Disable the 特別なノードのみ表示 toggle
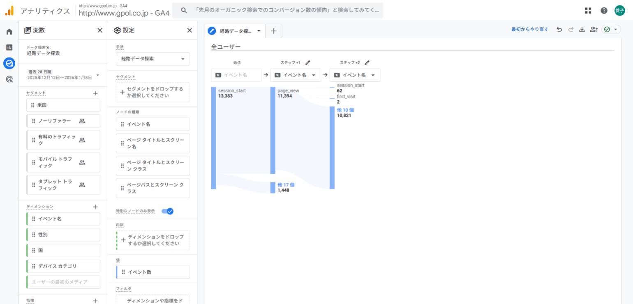The height and width of the screenshot is (304, 633). [x=167, y=211]
